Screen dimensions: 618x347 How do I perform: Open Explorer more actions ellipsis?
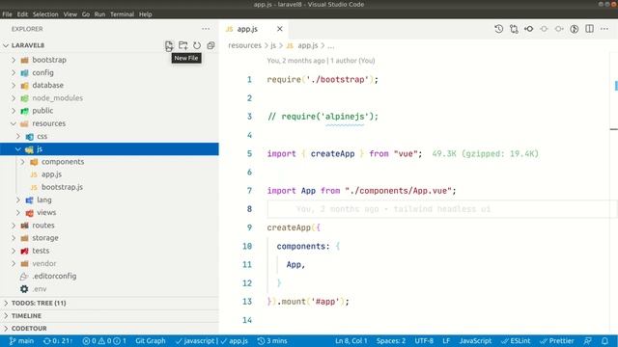tap(206, 29)
